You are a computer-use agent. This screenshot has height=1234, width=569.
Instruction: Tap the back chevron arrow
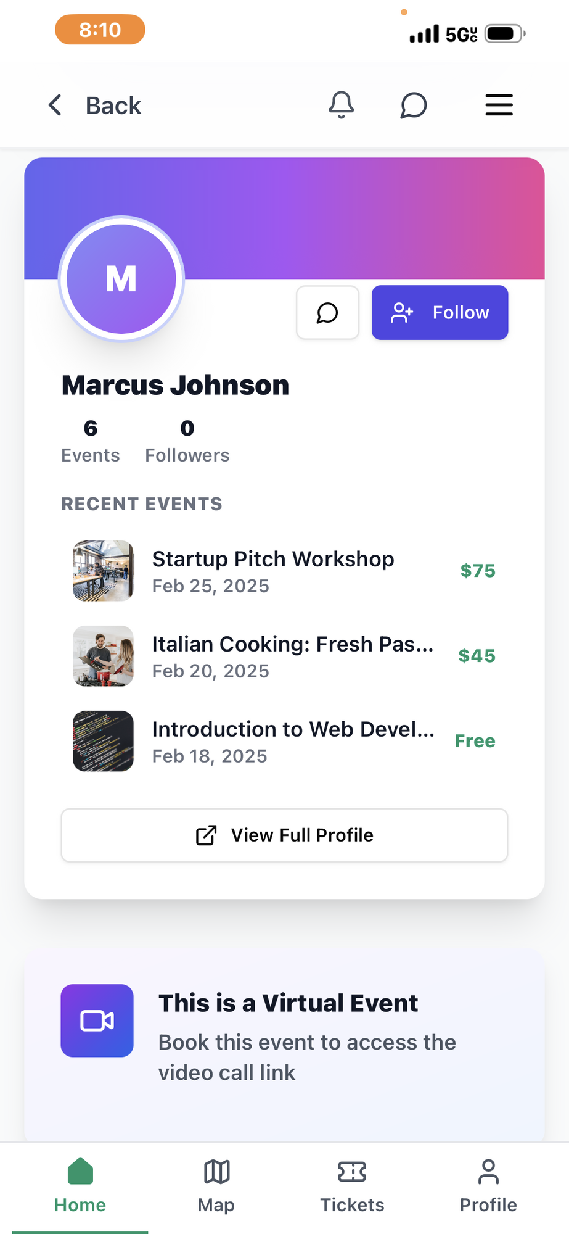(55, 105)
